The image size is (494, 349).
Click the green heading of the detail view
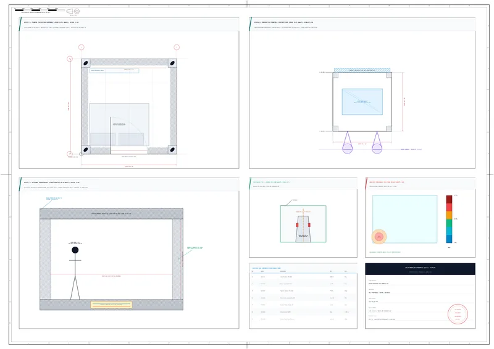pos(272,182)
